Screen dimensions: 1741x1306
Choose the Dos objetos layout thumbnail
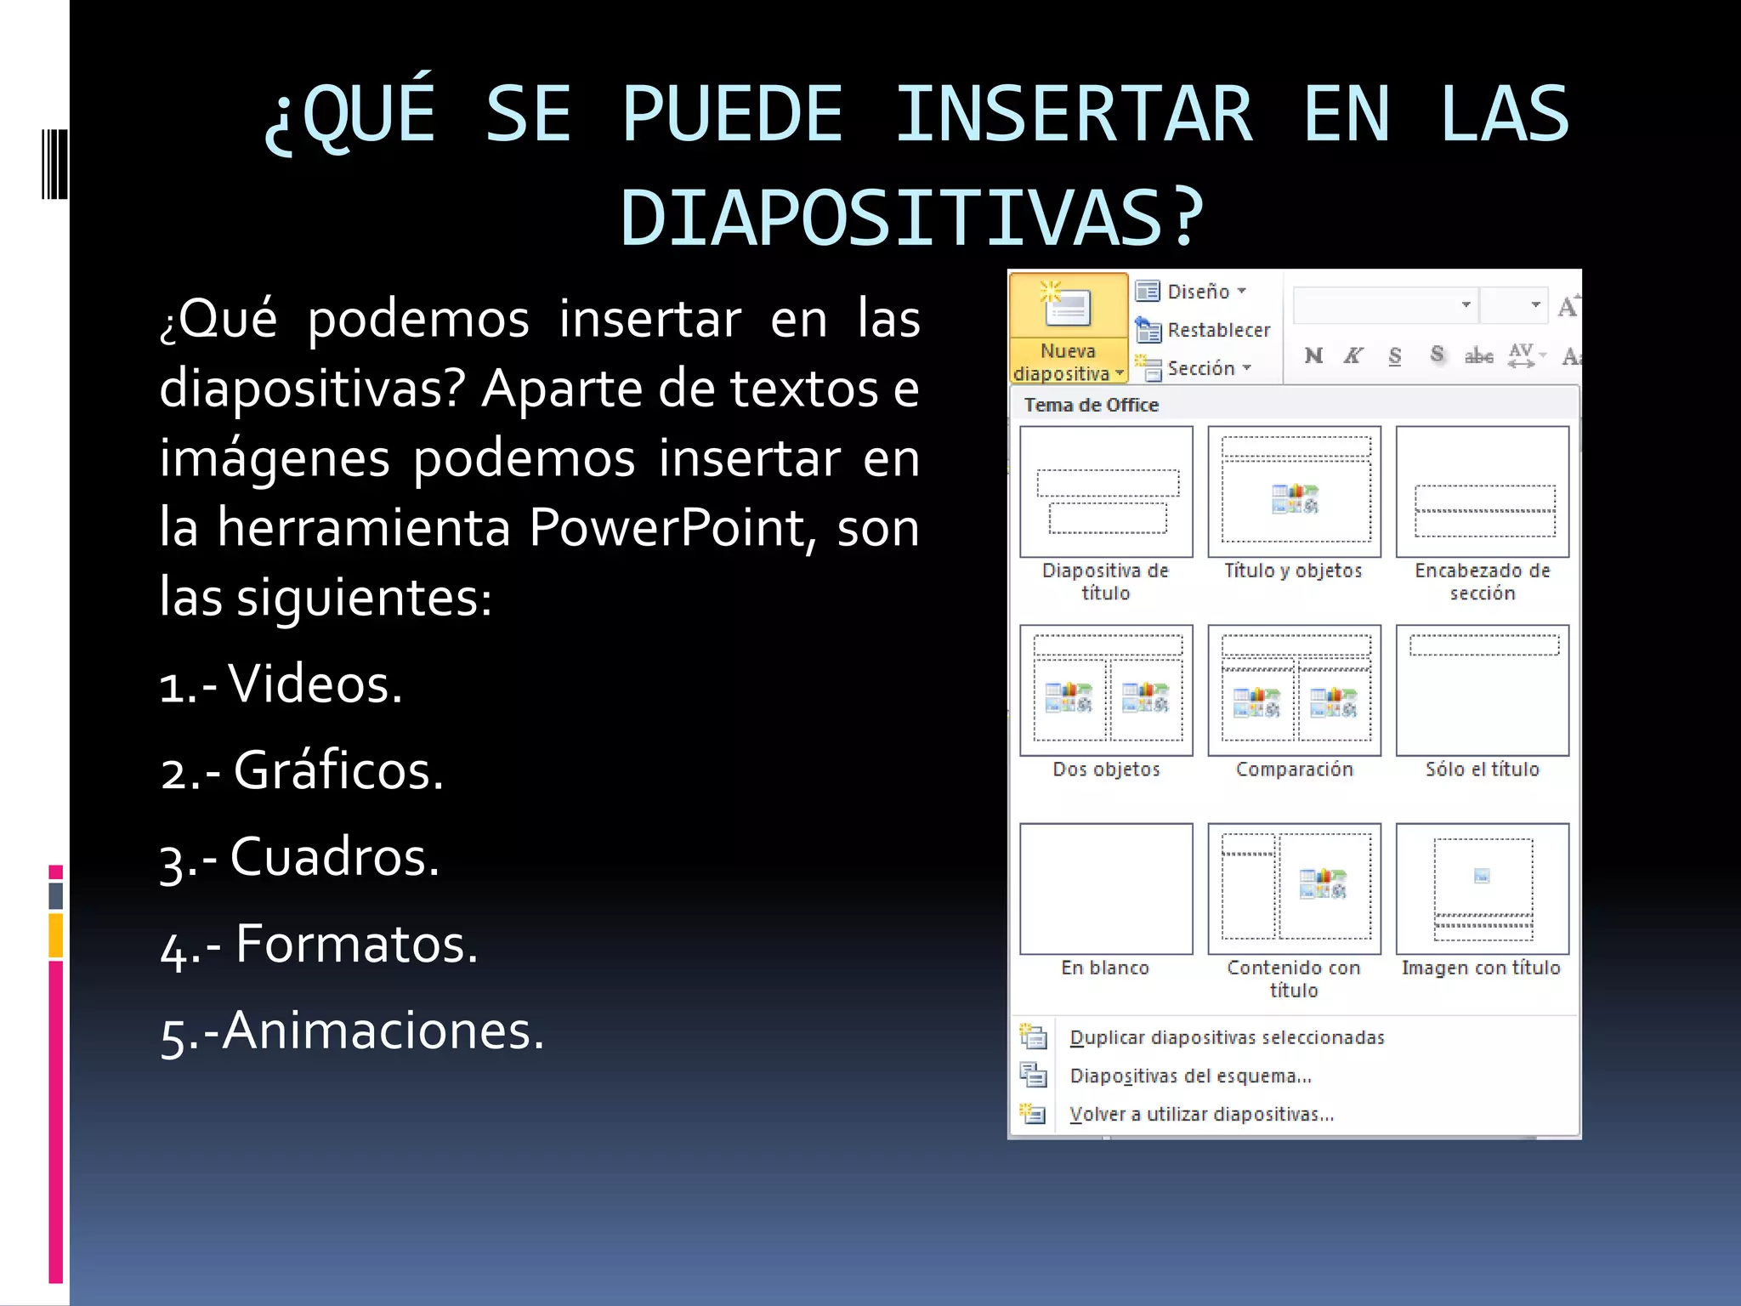[1106, 690]
